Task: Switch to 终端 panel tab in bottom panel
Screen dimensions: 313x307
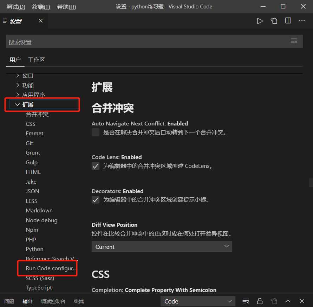Action: [x=79, y=301]
